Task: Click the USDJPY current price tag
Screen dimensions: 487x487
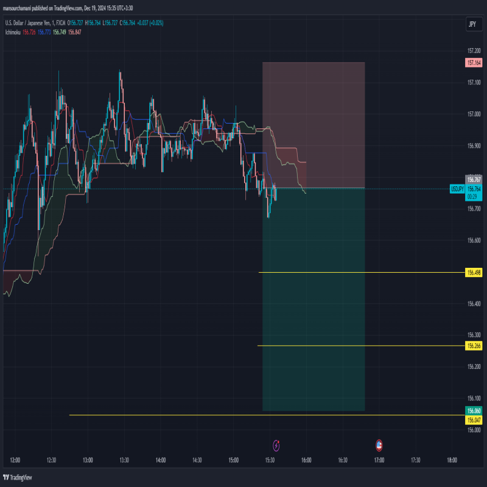Action: click(458, 189)
